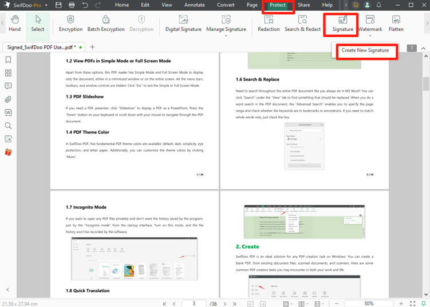This screenshot has width=430, height=307.
Task: Zoom in with the plus button
Action: click(401, 304)
